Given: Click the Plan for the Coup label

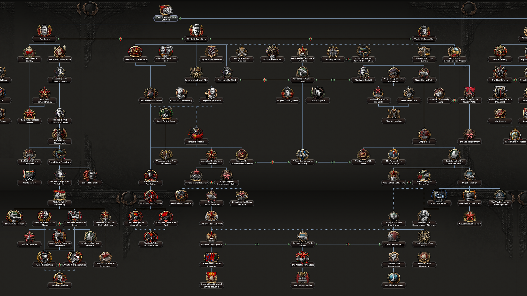Looking at the screenshot, I should click(394, 121).
